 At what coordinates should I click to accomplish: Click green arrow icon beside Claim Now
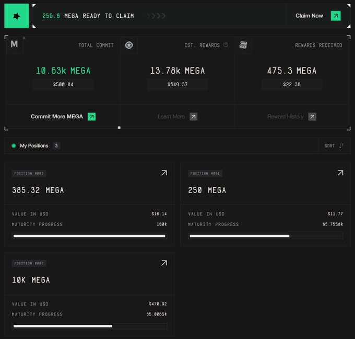pos(336,16)
